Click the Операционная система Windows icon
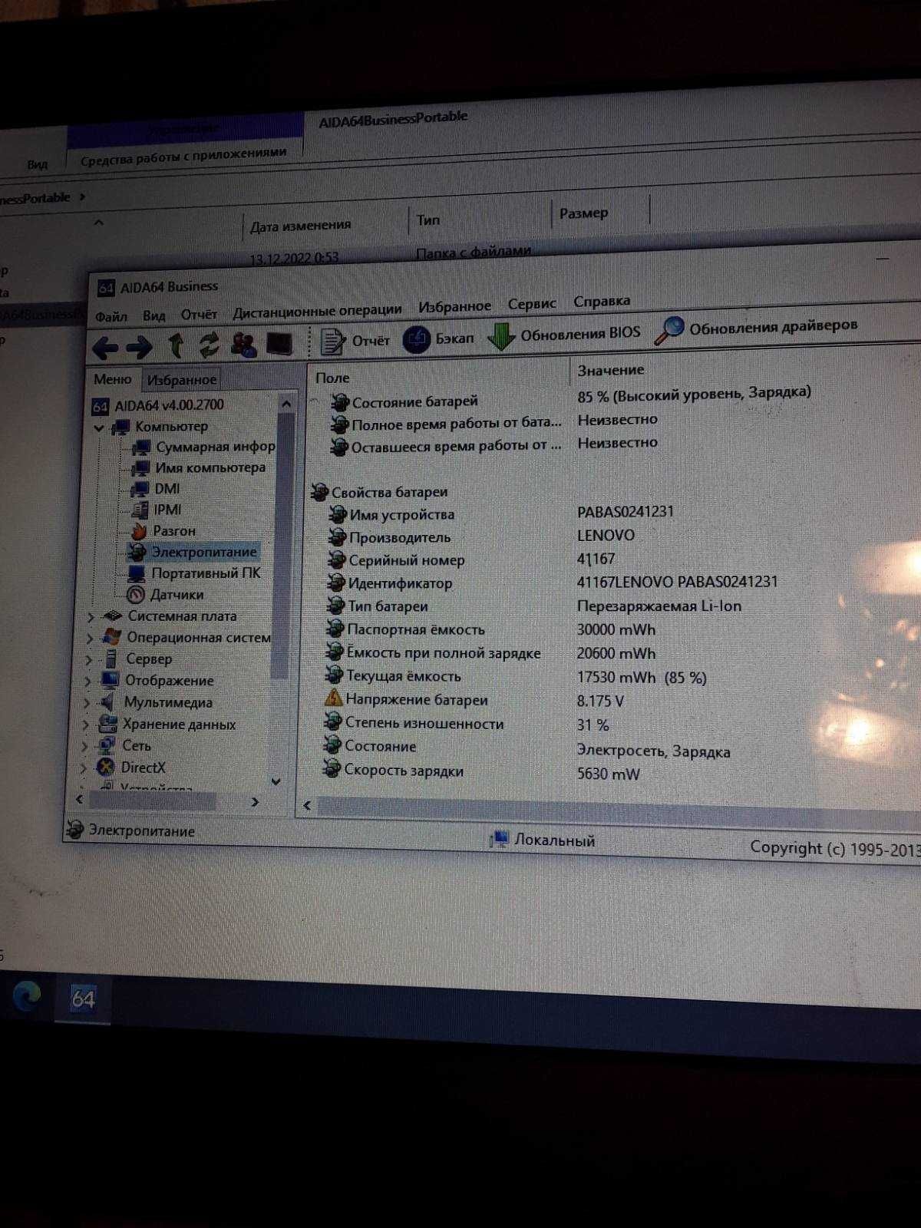The width and height of the screenshot is (921, 1228). (112, 637)
